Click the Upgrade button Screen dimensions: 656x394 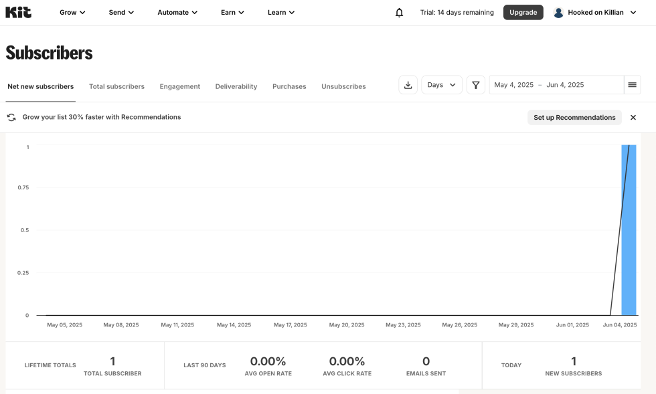(x=523, y=13)
